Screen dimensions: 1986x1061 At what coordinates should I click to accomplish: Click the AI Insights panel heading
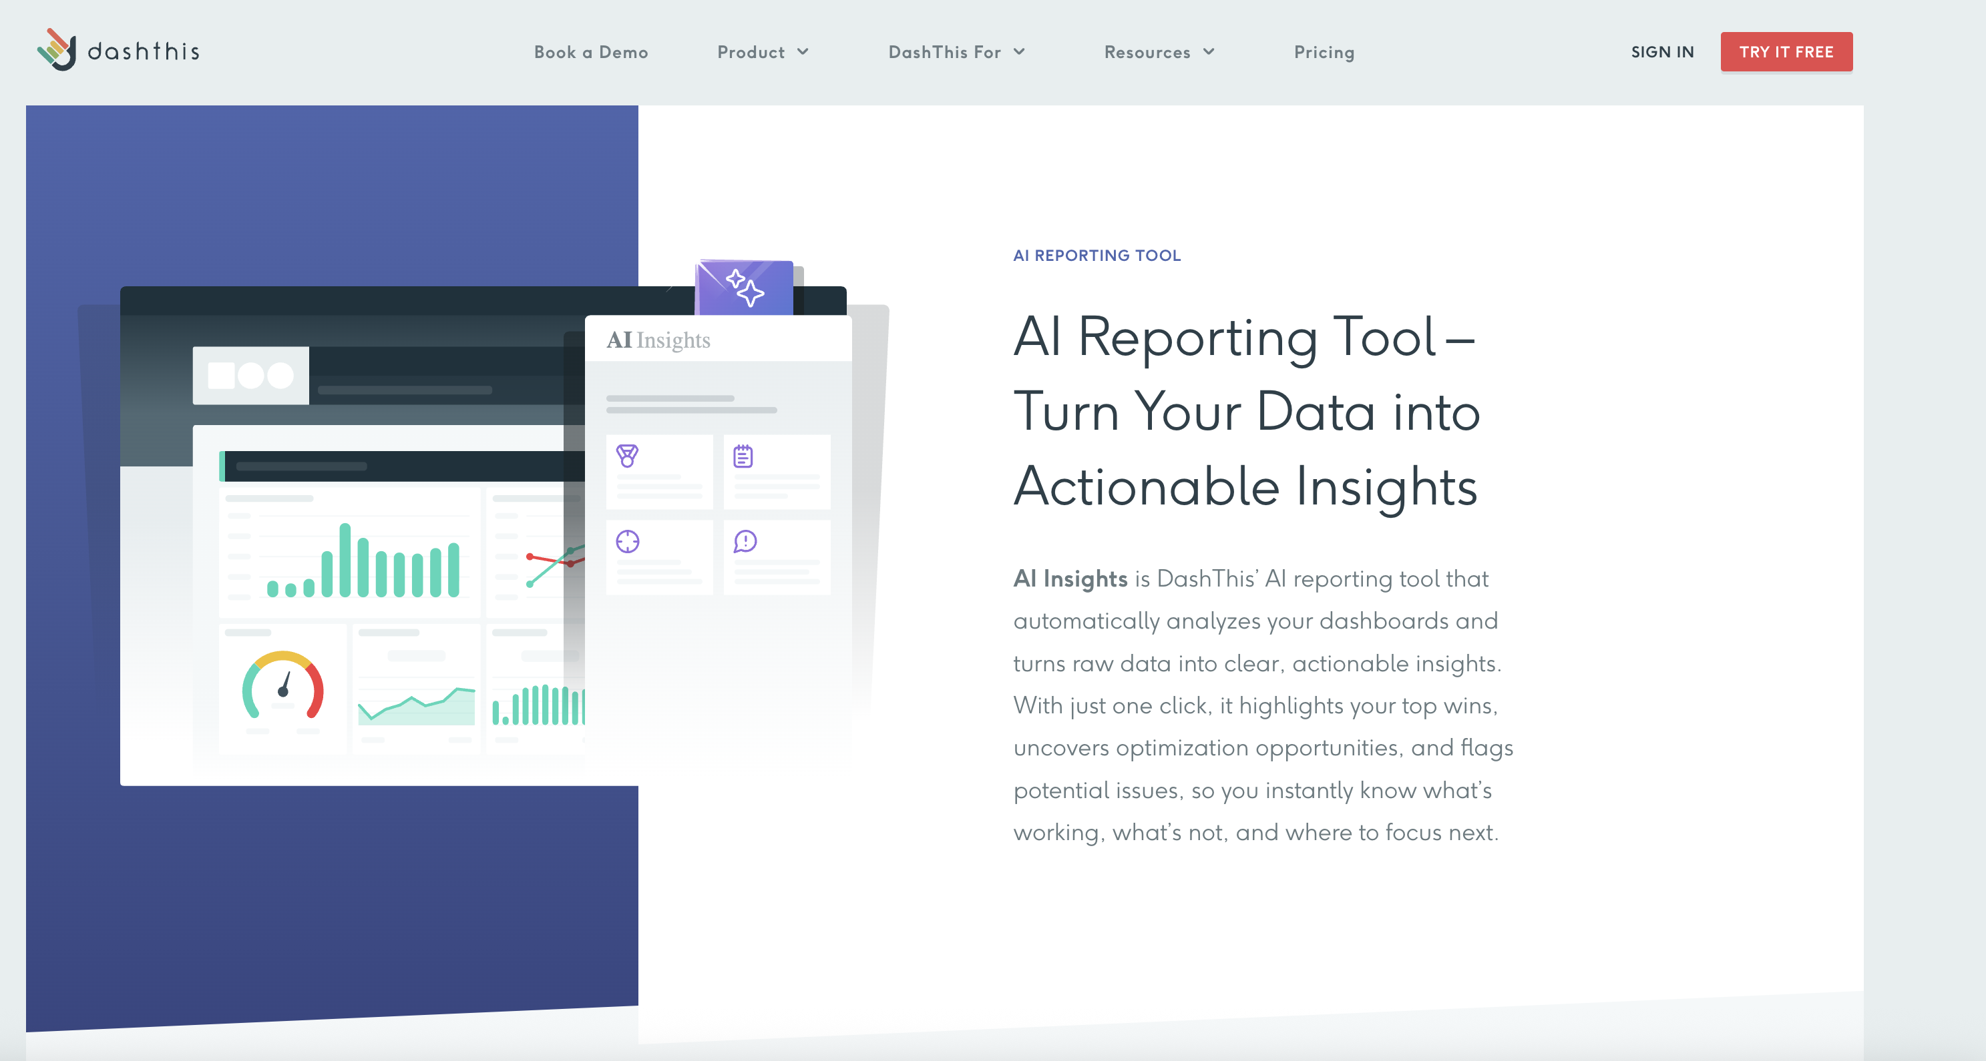tap(658, 340)
